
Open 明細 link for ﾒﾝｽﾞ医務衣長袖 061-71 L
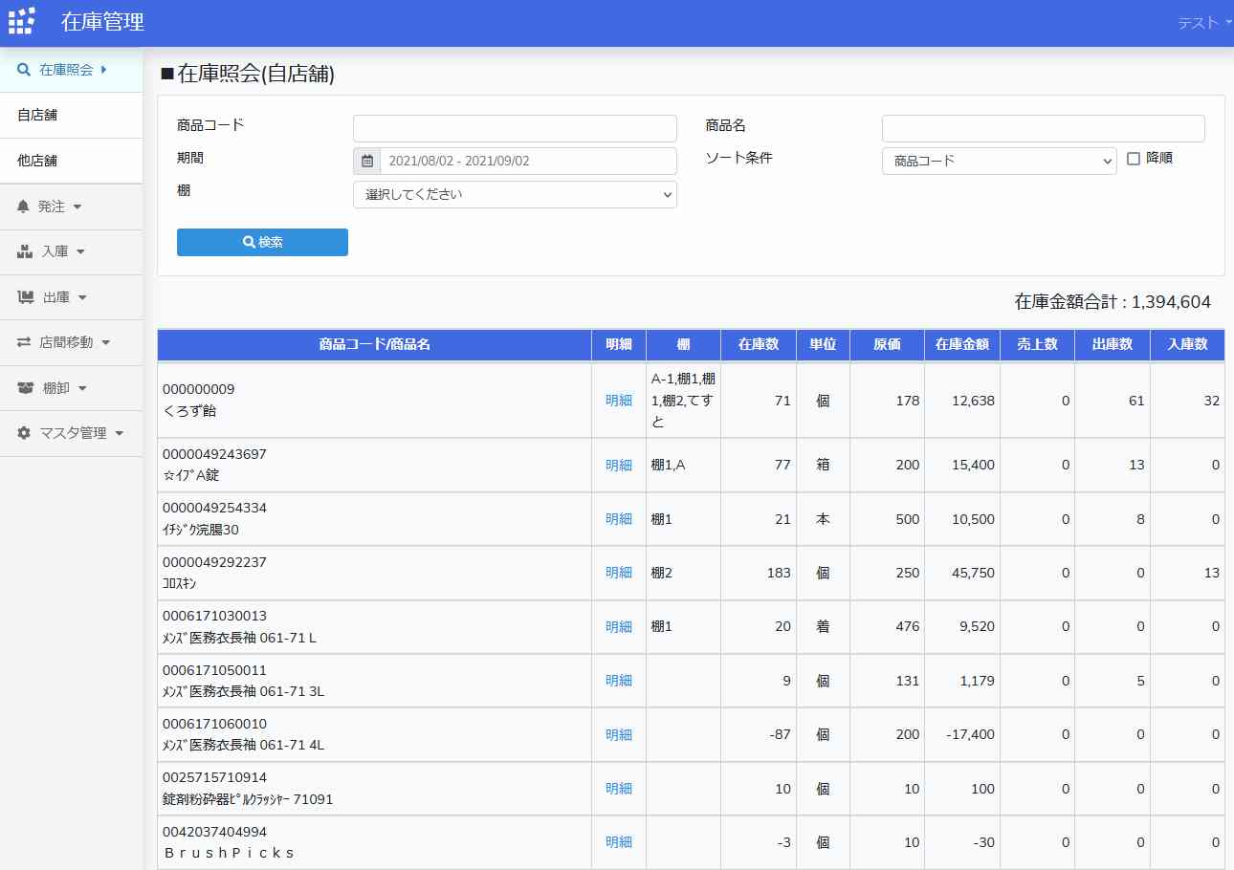click(x=619, y=627)
